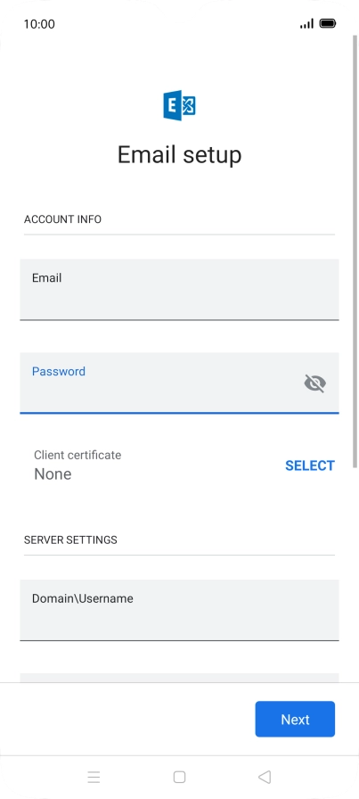Tap the 10:00 clock in status bar
The width and height of the screenshot is (359, 799).
point(39,24)
